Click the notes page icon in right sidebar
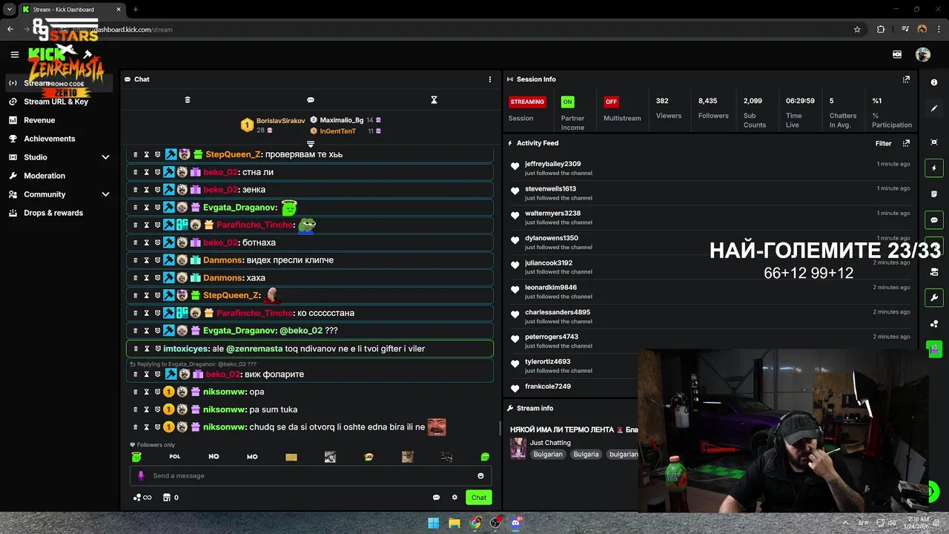This screenshot has height=534, width=949. pyautogui.click(x=934, y=194)
